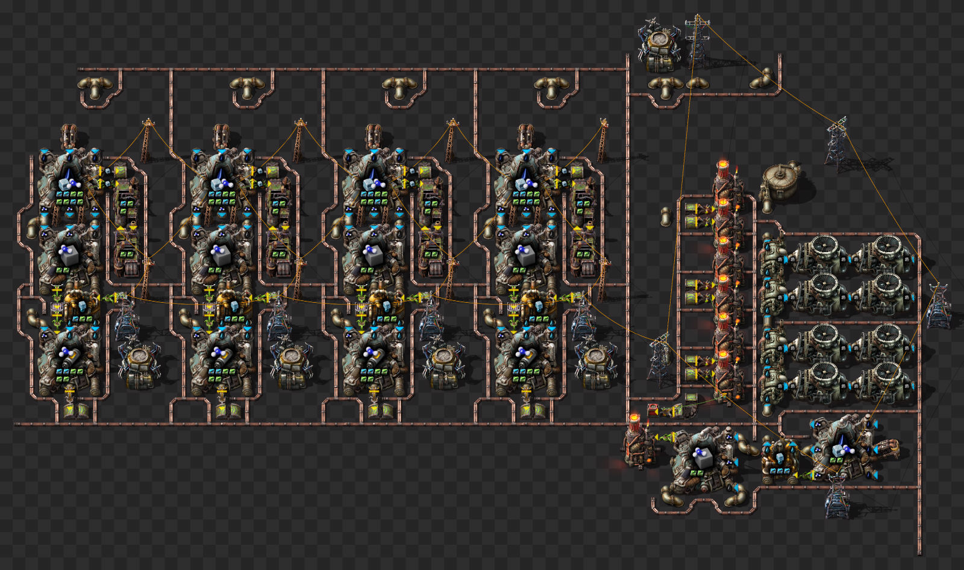Select the underground pipe pair at top-left corner
This screenshot has width=964, height=570.
click(x=95, y=88)
